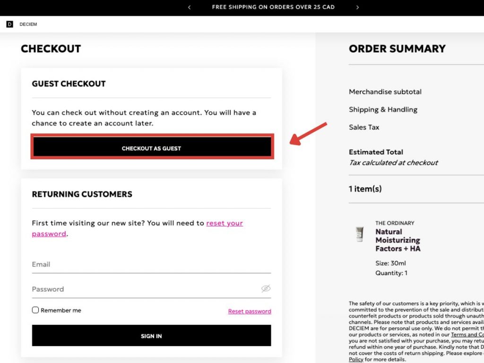Focus the Password input field

click(142, 289)
